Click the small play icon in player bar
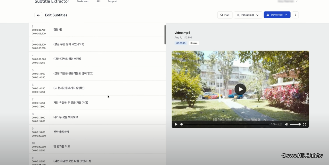This screenshot has width=329, height=165. tap(176, 124)
